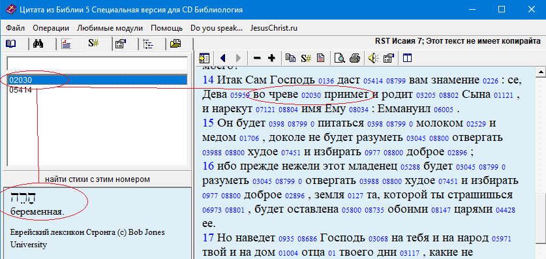Click Strong number 07121 after нарекут
This screenshot has height=259, width=546.
(x=265, y=110)
